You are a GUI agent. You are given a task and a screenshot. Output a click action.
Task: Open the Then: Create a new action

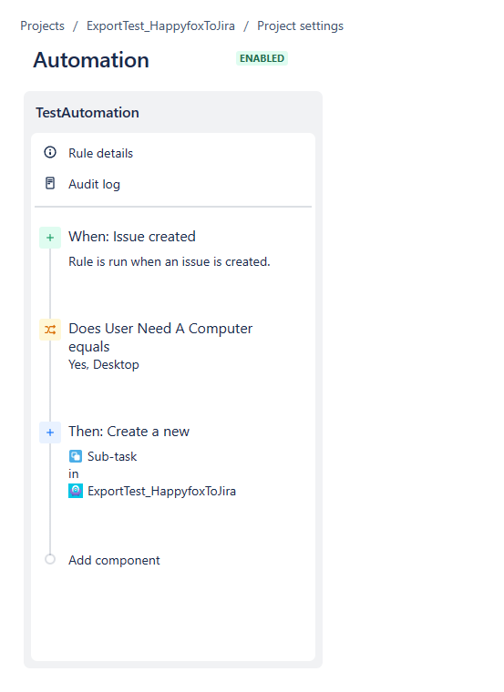pos(129,432)
